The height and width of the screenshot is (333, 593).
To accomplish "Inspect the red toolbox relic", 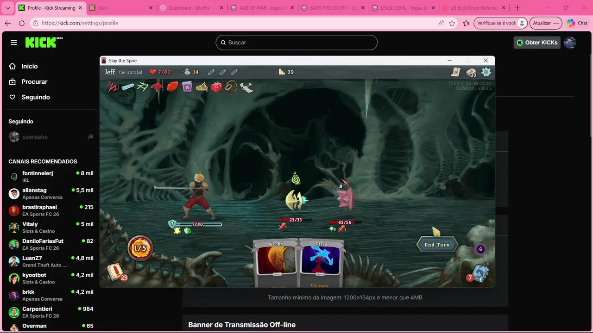I will pyautogui.click(x=216, y=86).
